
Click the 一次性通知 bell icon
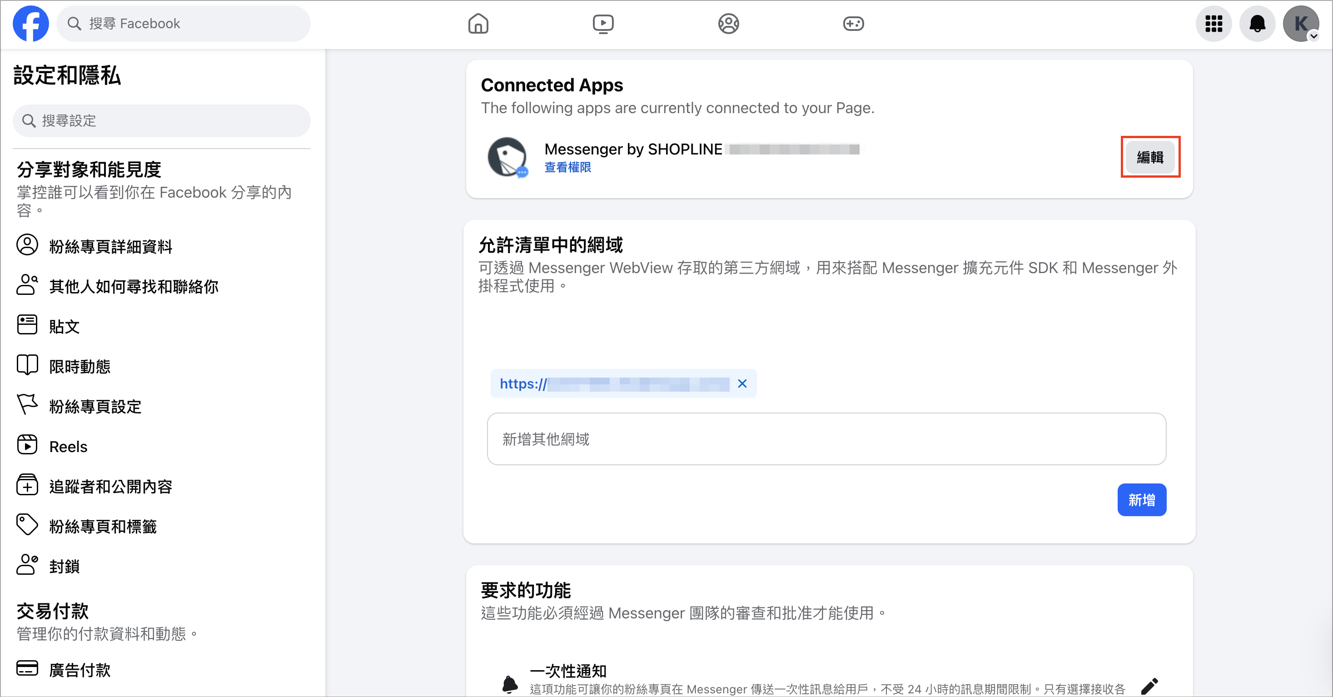pos(510,684)
